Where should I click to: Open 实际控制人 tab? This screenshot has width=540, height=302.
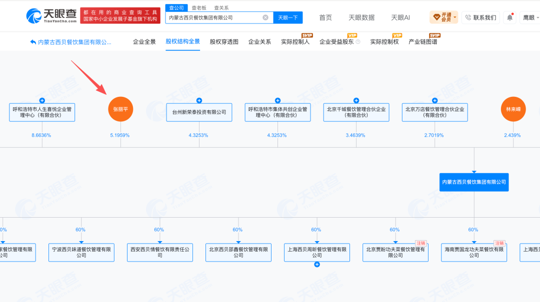click(295, 41)
